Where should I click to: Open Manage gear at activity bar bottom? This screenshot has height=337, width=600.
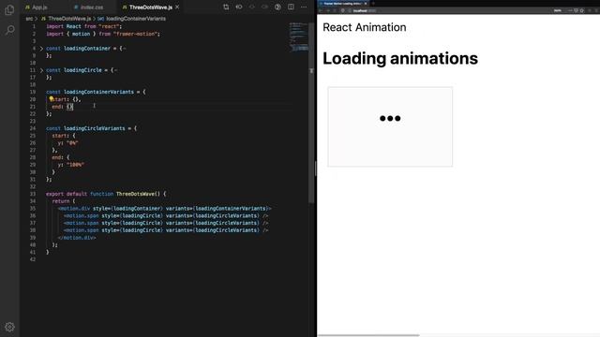(x=10, y=327)
